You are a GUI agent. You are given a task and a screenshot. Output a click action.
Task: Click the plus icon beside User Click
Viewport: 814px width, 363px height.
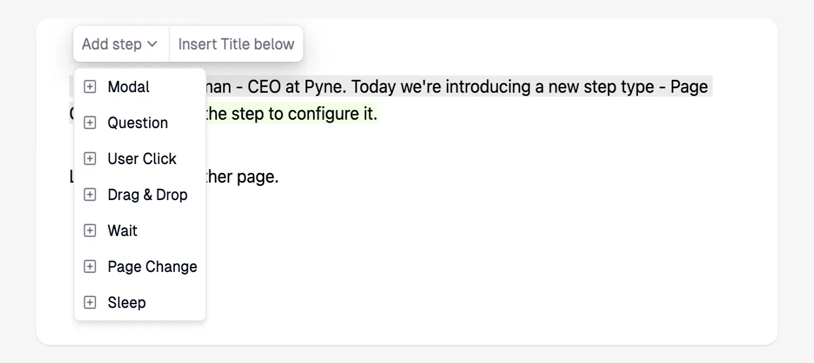click(x=90, y=158)
